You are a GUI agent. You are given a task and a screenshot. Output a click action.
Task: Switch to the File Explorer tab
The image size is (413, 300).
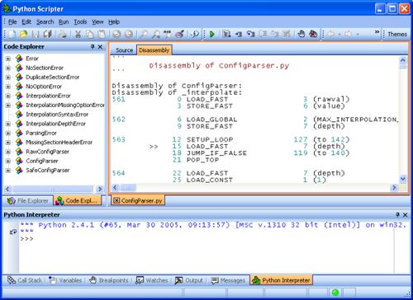28,201
